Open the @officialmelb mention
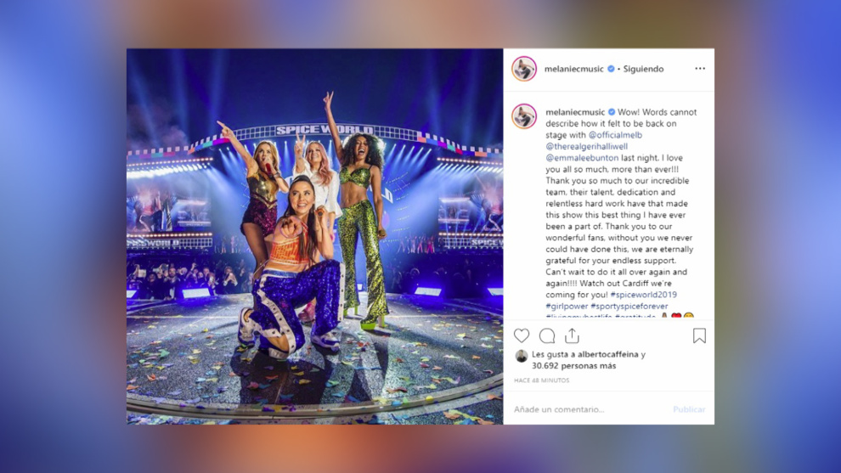Viewport: 841px width, 473px height. pos(615,135)
